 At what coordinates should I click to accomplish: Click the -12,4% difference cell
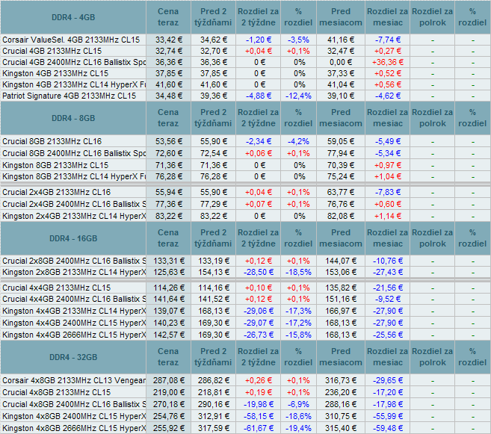click(x=298, y=96)
